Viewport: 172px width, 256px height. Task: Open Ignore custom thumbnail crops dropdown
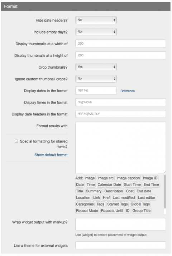96,79
